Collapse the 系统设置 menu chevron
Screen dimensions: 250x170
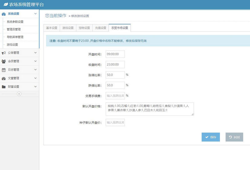(35, 14)
